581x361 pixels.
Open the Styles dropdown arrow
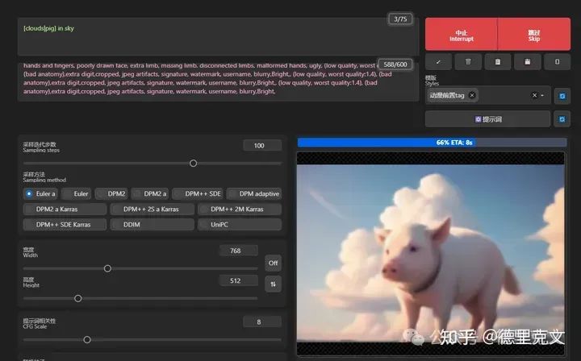542,95
